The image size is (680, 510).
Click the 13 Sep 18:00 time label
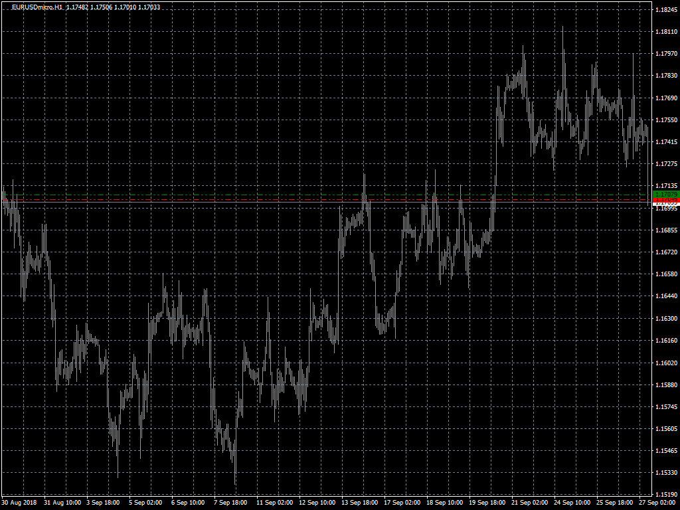coord(359,503)
